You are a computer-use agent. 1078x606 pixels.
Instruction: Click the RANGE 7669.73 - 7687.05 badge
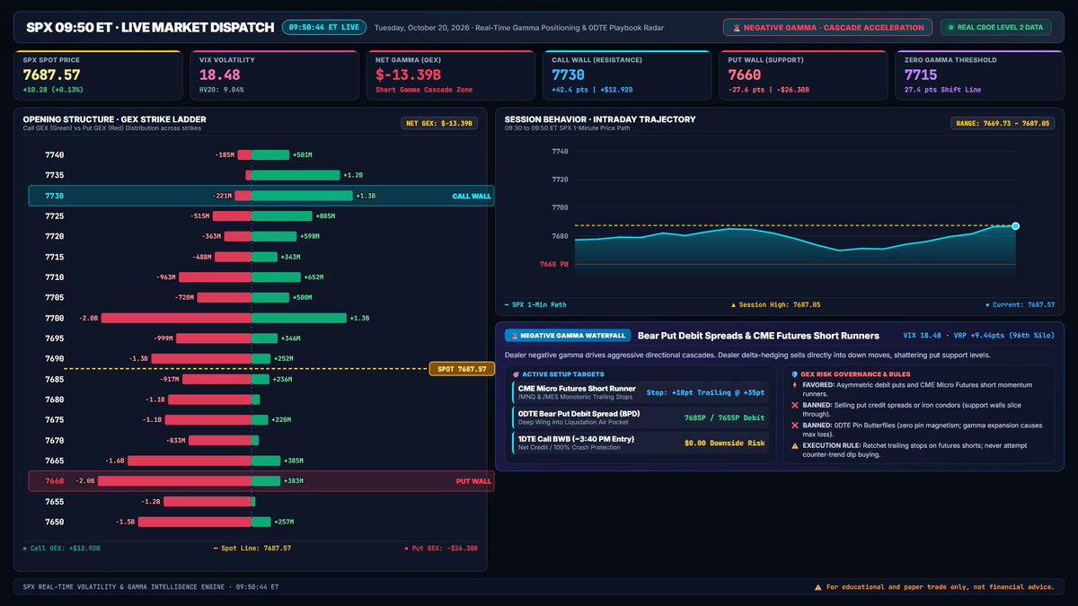click(1003, 123)
